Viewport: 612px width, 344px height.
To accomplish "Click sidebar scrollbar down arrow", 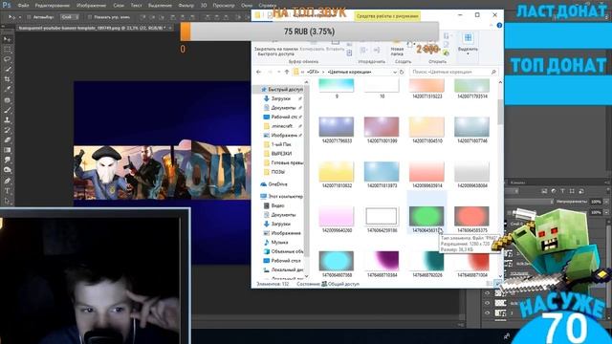I will [306, 276].
